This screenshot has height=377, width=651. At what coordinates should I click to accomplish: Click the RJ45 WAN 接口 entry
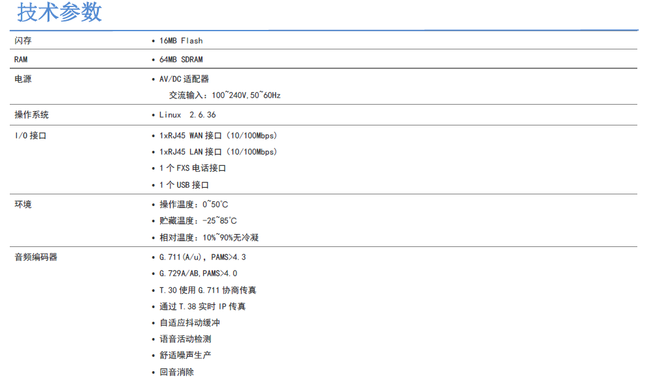point(218,136)
